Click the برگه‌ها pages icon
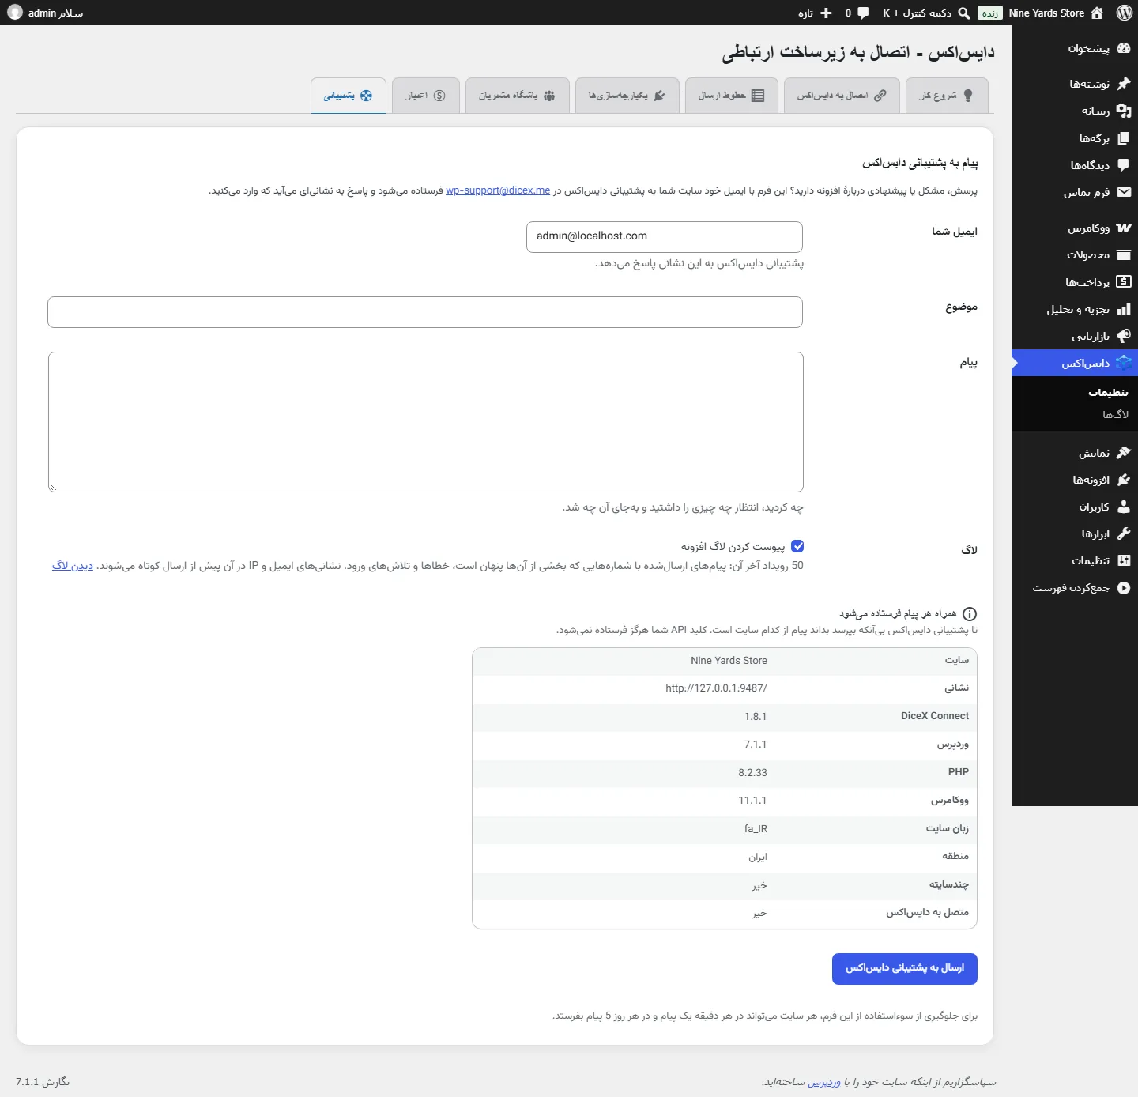The width and height of the screenshot is (1138, 1097). 1124,138
